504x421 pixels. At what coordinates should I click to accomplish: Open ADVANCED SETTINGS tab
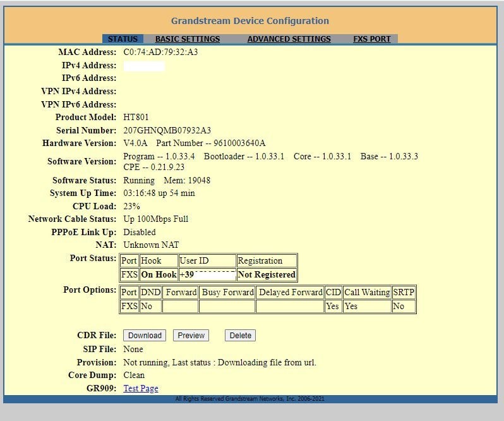pos(289,39)
